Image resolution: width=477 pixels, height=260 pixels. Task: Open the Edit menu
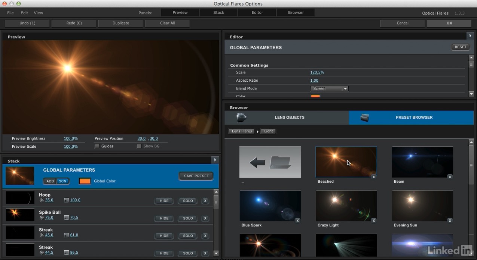click(x=24, y=13)
